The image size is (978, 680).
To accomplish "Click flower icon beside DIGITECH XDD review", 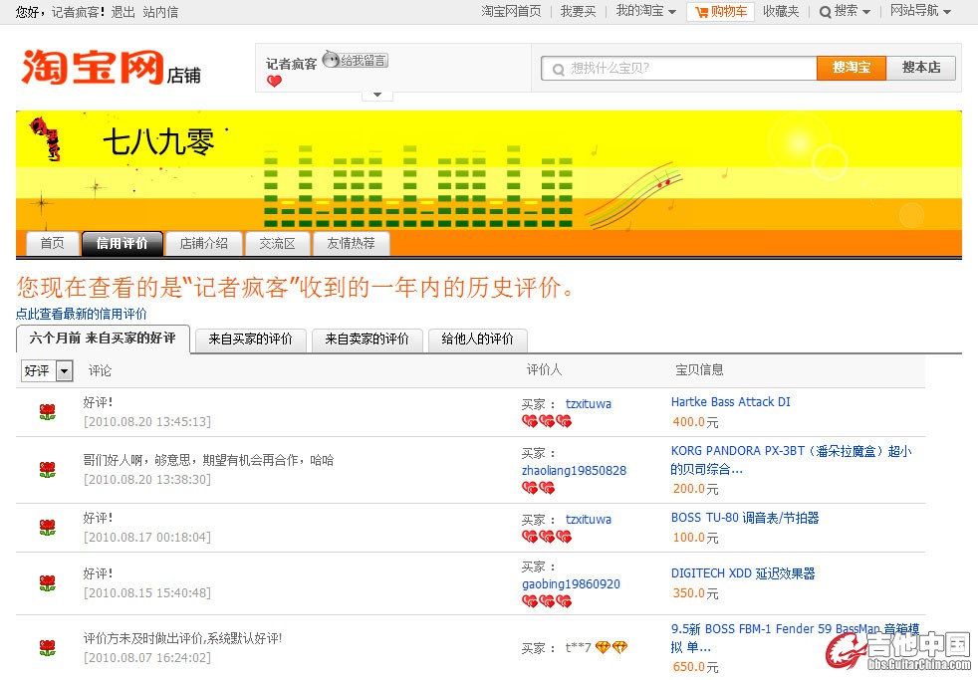I will point(48,583).
